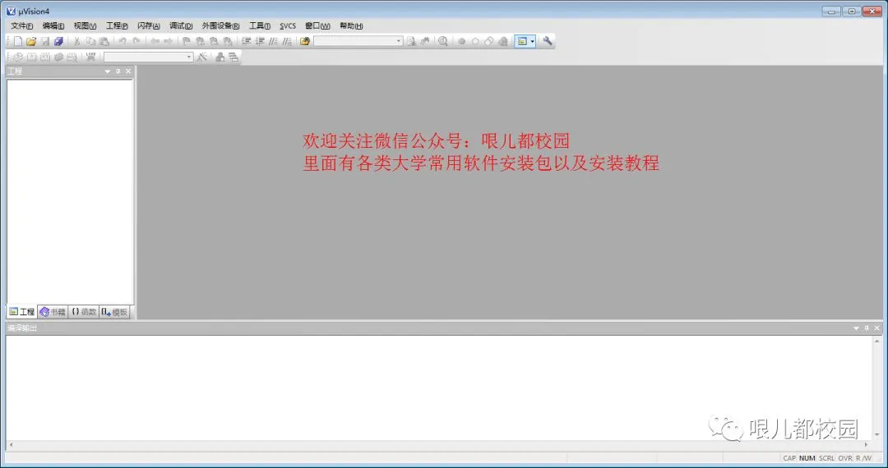Open the 编译输出 panel options dropdown arrow
The height and width of the screenshot is (468, 888).
click(x=856, y=328)
